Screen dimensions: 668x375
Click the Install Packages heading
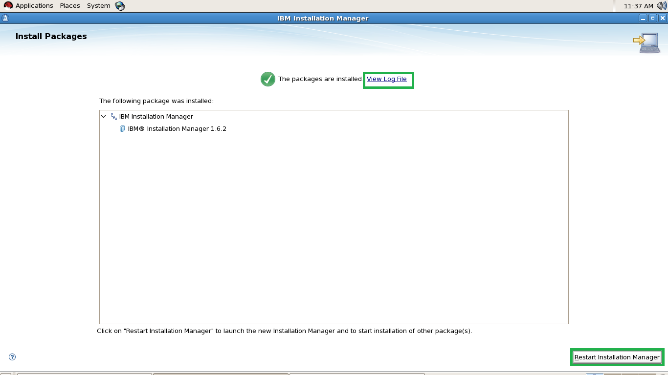tap(51, 36)
